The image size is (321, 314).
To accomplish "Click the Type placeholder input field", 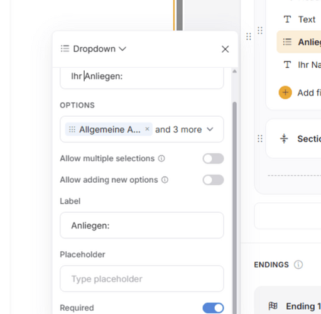I will click(142, 279).
